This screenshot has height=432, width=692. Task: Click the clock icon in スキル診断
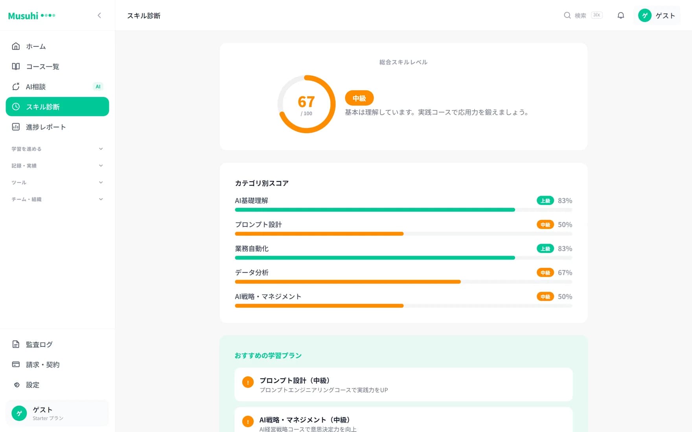coord(16,106)
